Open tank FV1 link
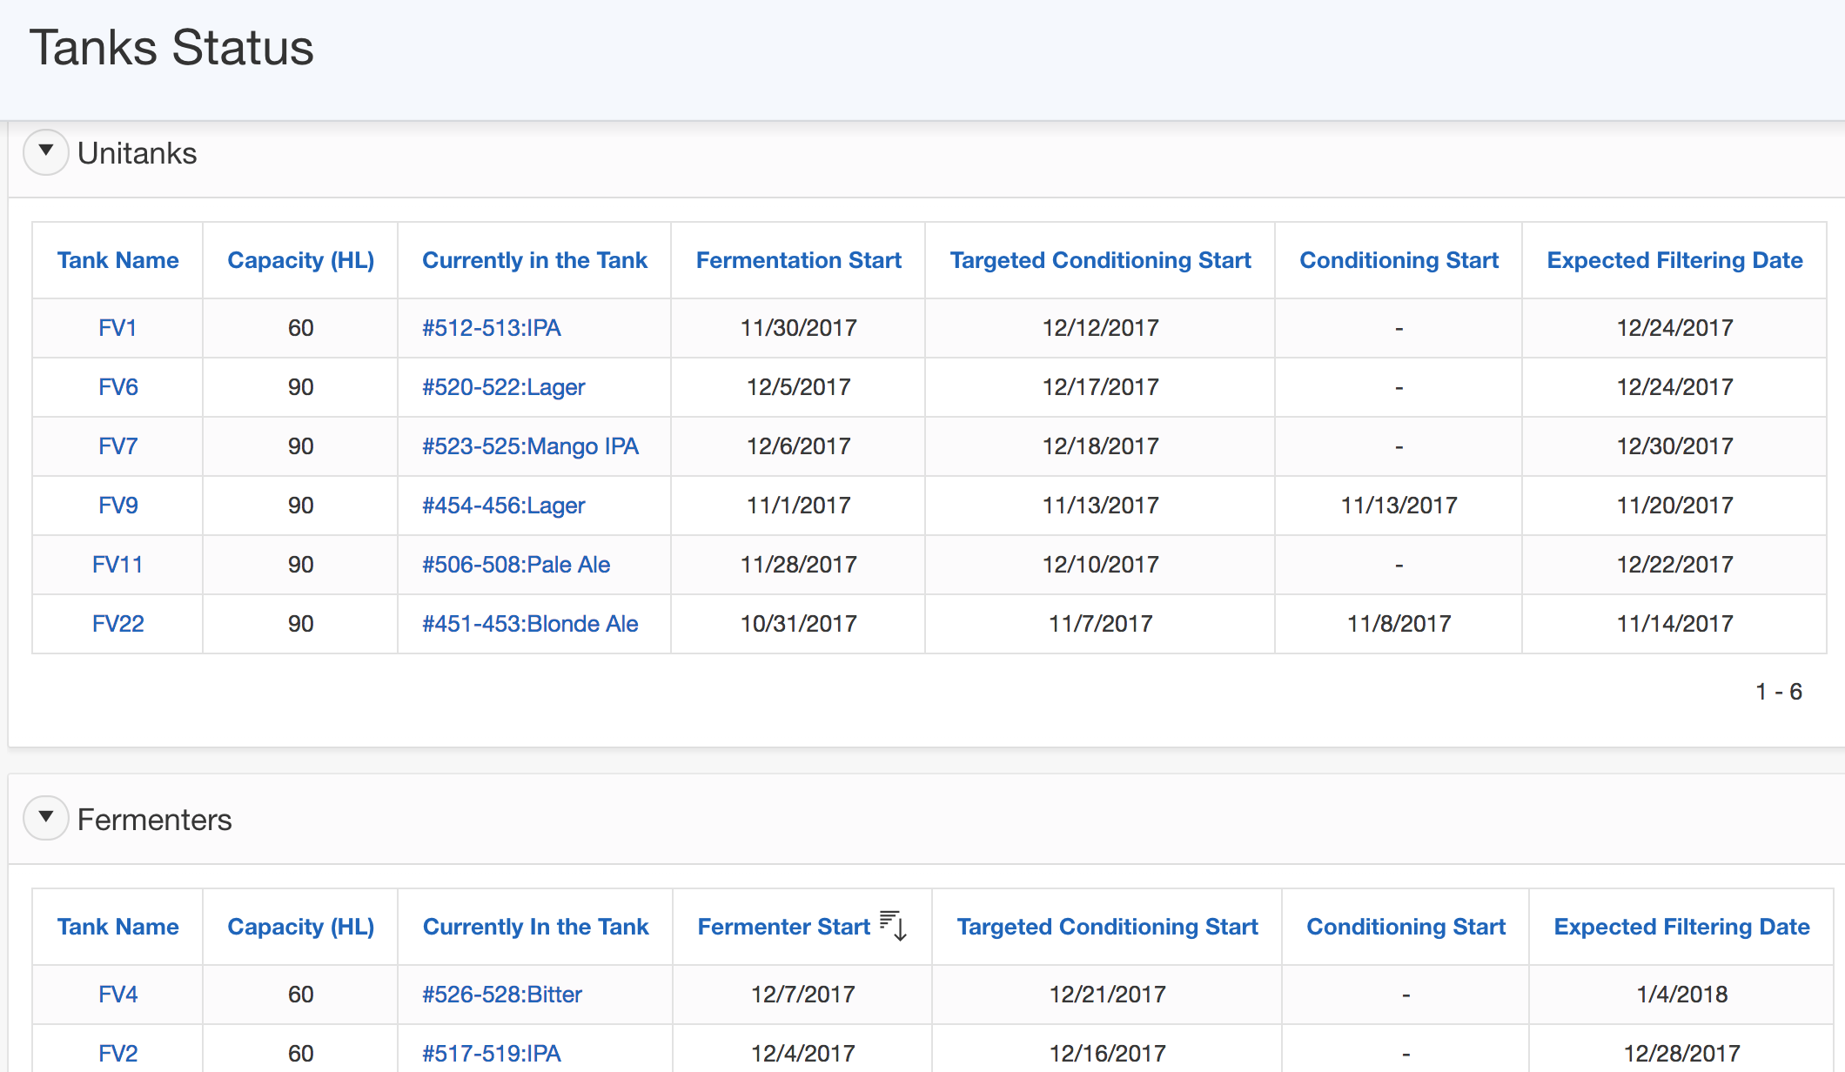Screen dimensions: 1845x1072 coord(117,328)
